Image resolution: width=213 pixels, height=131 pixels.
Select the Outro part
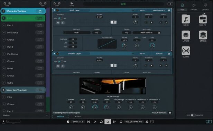point(23,83)
